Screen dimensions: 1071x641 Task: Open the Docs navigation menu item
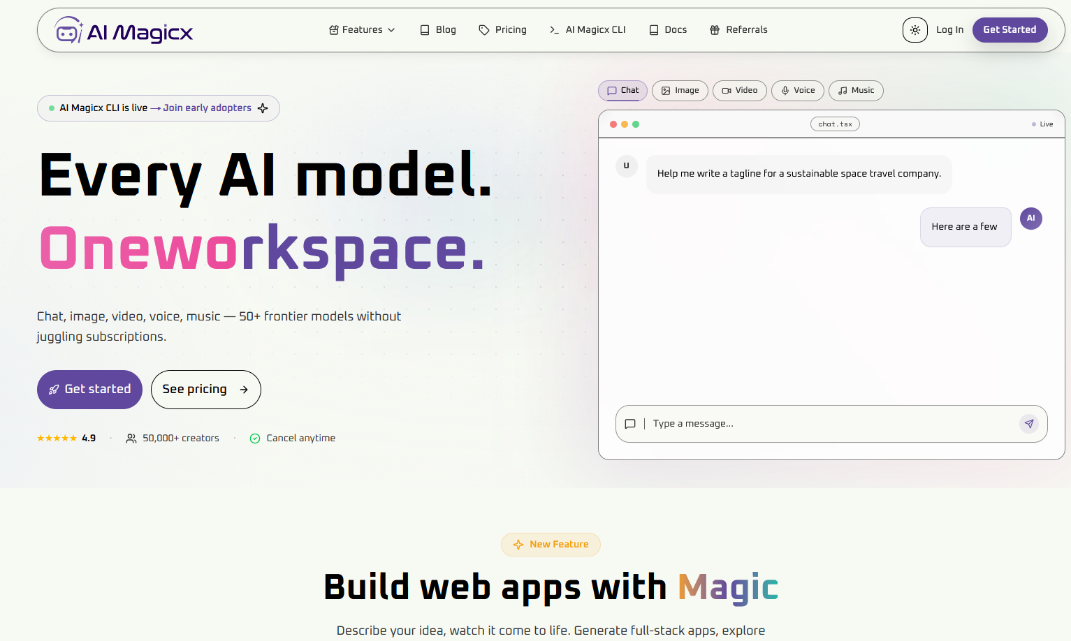667,29
